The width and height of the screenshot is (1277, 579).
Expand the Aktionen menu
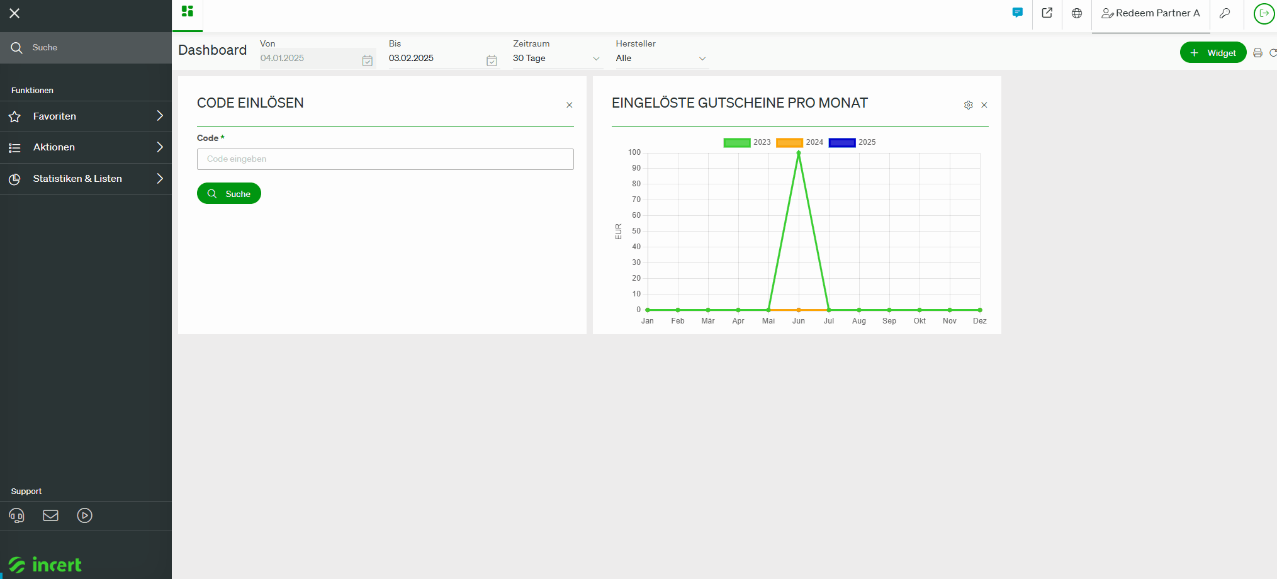click(86, 147)
